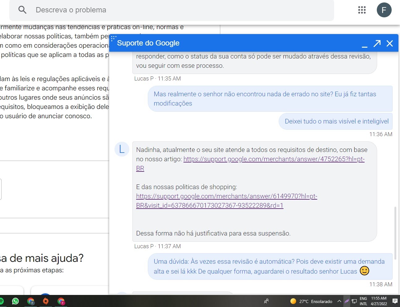Image resolution: width=400 pixels, height=307 pixels.
Task: Click the '11:36 AM' timestamp
Action: coord(381,134)
